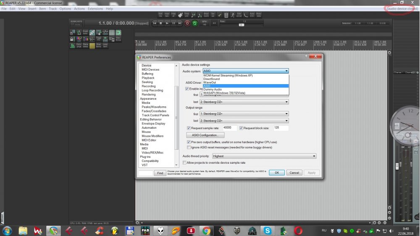Image resolution: width=420 pixels, height=236 pixels.
Task: Click the Show take toolbar button
Action: tap(259, 15)
